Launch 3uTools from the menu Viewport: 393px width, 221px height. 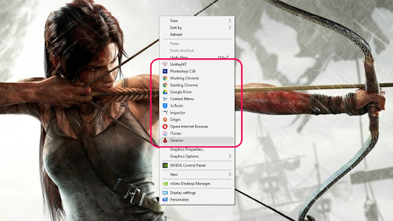pyautogui.click(x=197, y=106)
